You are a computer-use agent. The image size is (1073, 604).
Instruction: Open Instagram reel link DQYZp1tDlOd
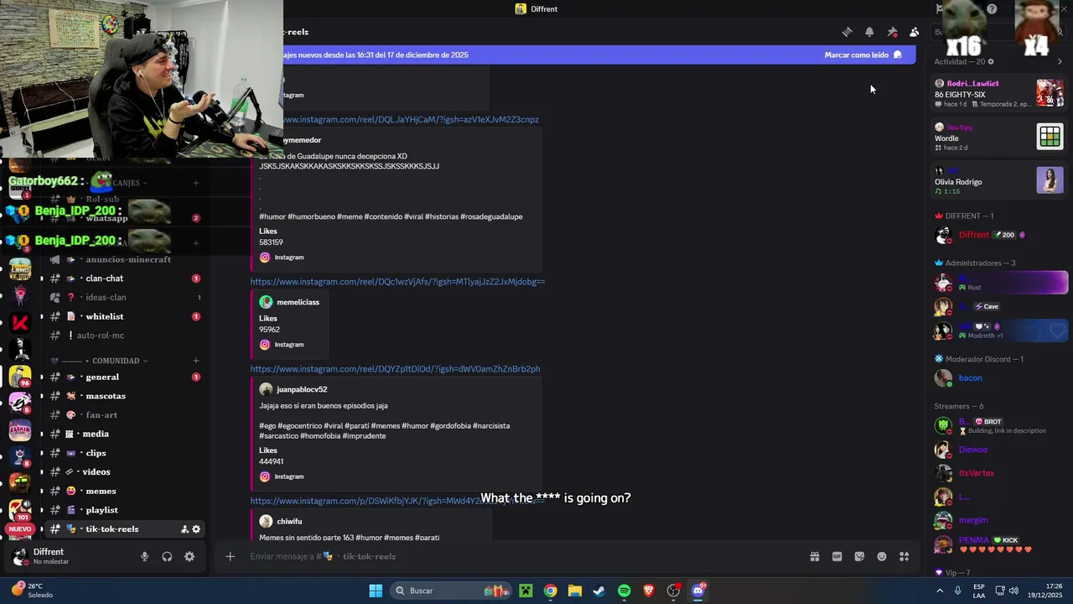point(395,369)
